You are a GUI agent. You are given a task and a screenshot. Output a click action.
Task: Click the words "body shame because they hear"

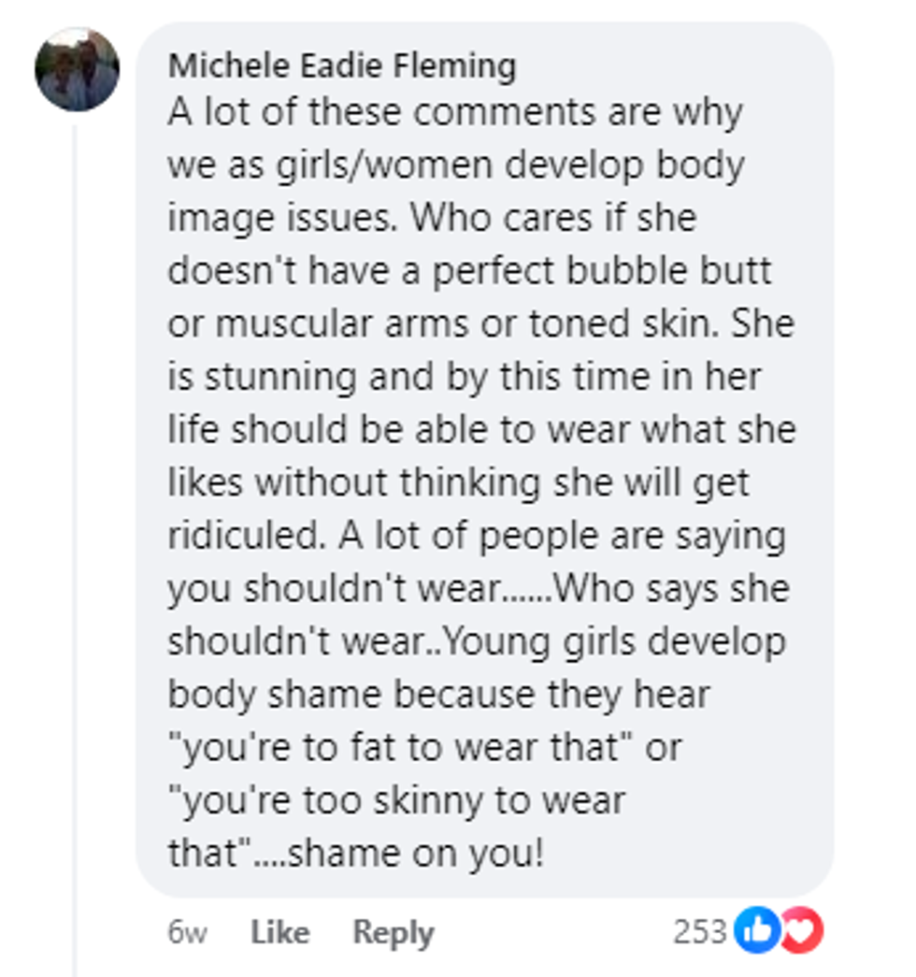439,695
